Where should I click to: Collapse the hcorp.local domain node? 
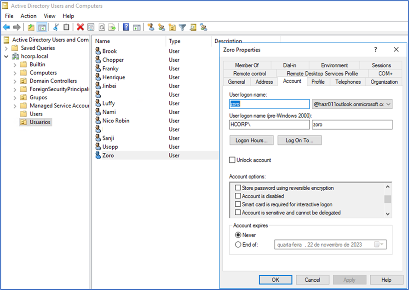[6, 57]
